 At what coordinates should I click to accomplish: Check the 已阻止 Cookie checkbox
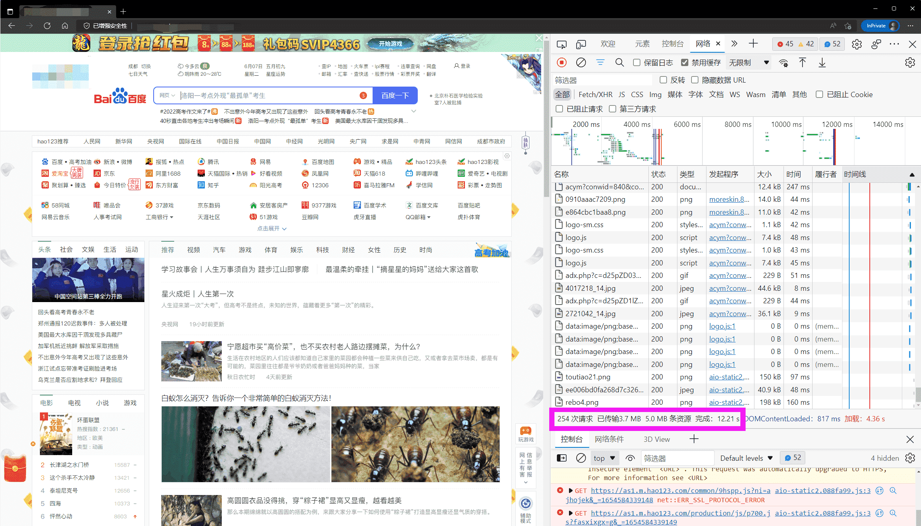(x=819, y=94)
